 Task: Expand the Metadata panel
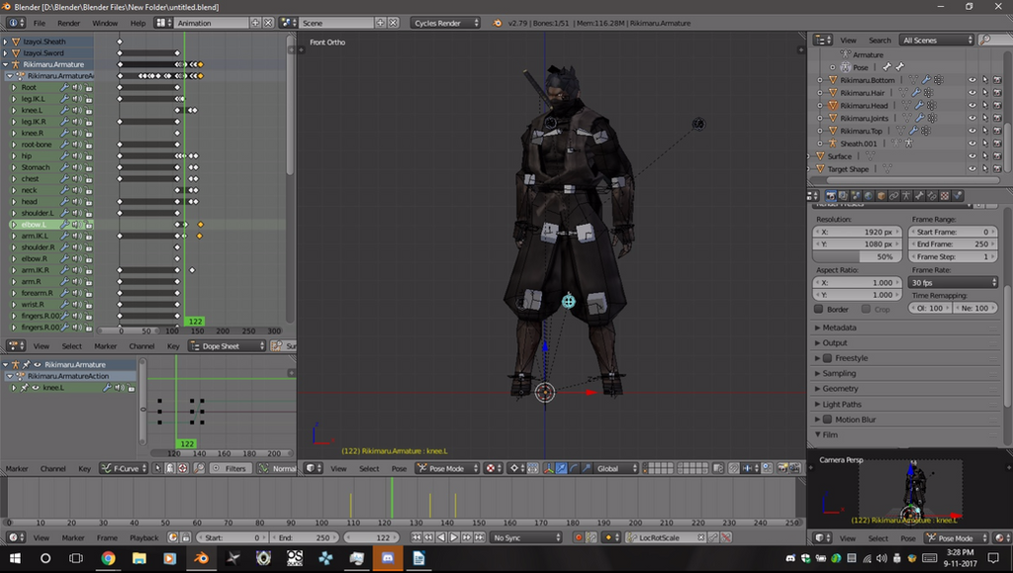coord(839,328)
